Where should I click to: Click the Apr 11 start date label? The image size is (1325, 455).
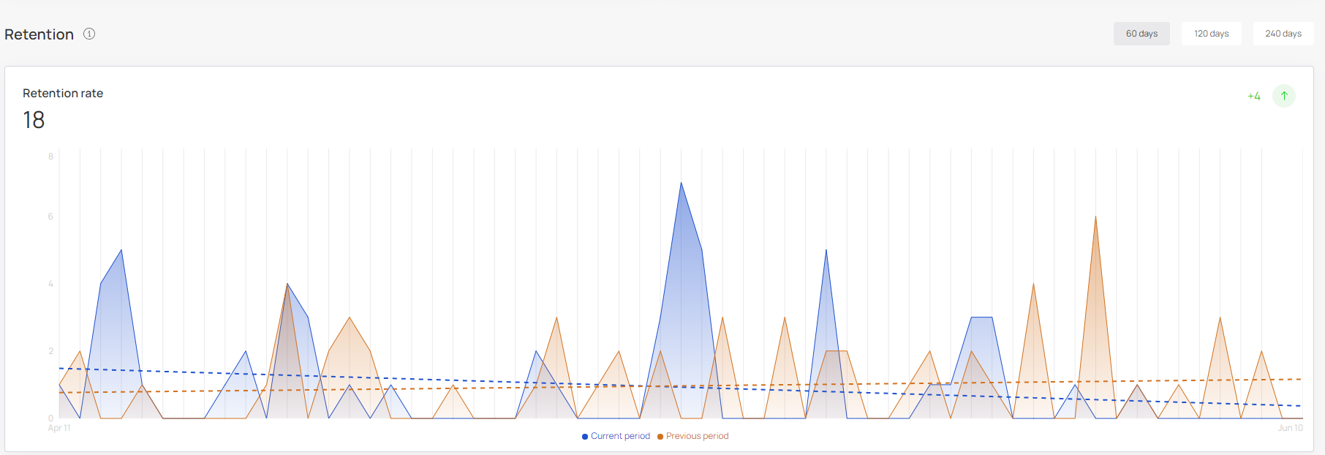(x=59, y=428)
